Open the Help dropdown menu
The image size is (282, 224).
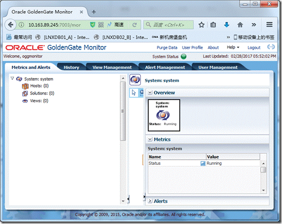(x=233, y=48)
